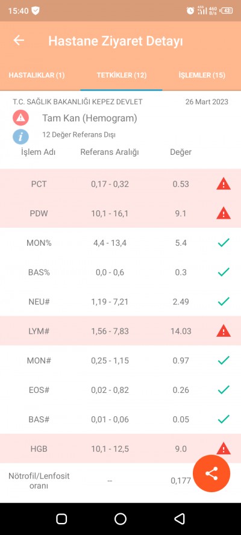Tap the blue info icon

(21, 137)
